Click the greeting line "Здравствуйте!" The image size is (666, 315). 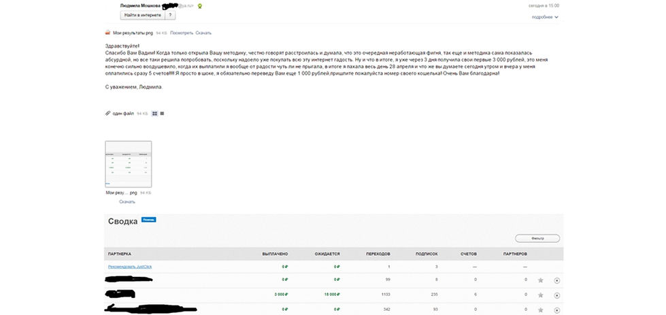click(x=122, y=46)
